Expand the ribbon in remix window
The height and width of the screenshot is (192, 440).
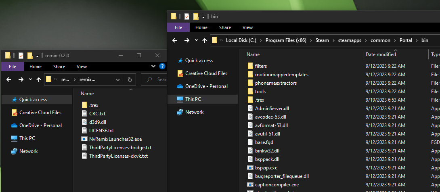point(153,67)
